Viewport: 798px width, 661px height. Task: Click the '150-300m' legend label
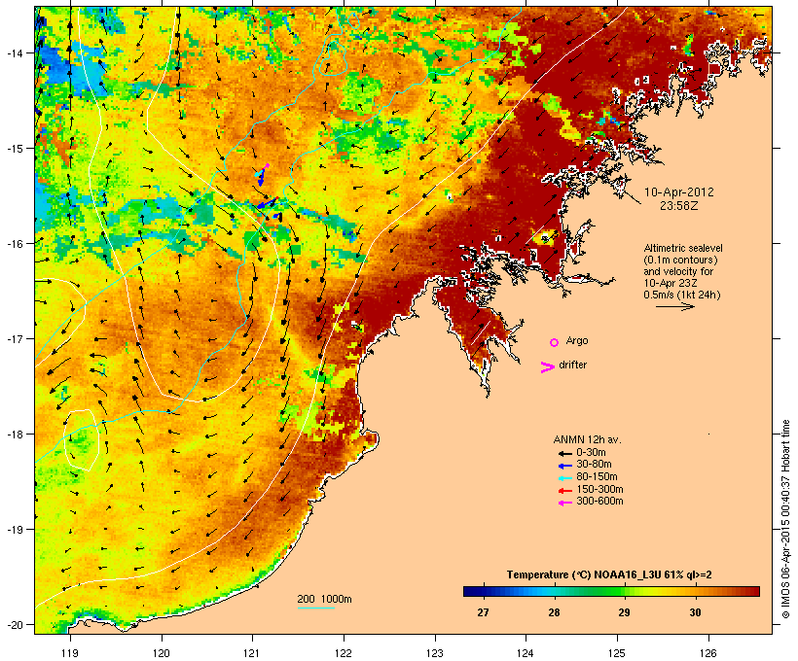pyautogui.click(x=599, y=489)
